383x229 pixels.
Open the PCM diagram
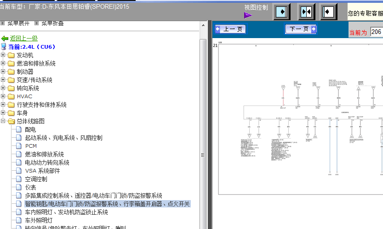31,146
